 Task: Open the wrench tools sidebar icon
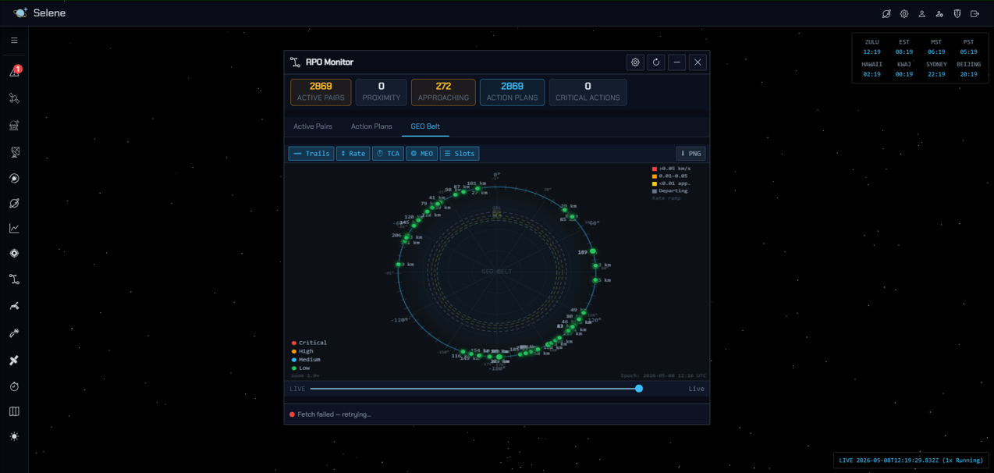tap(14, 333)
